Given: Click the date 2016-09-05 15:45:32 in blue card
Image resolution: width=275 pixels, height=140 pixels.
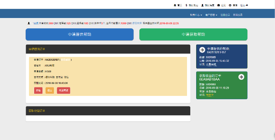Looking at the screenshot, I should pyautogui.click(x=217, y=61).
